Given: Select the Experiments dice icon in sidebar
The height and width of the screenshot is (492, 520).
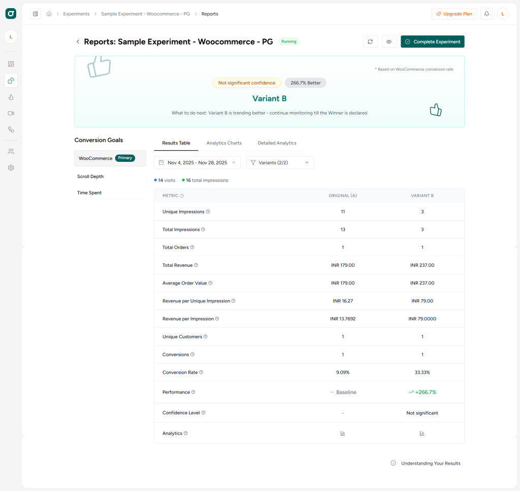Looking at the screenshot, I should (11, 80).
